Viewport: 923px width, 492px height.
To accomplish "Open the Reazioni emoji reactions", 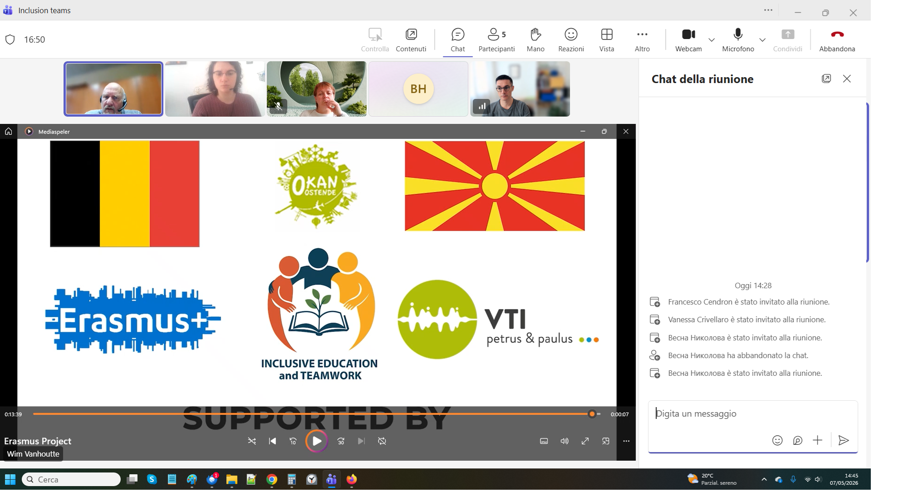I will tap(571, 40).
